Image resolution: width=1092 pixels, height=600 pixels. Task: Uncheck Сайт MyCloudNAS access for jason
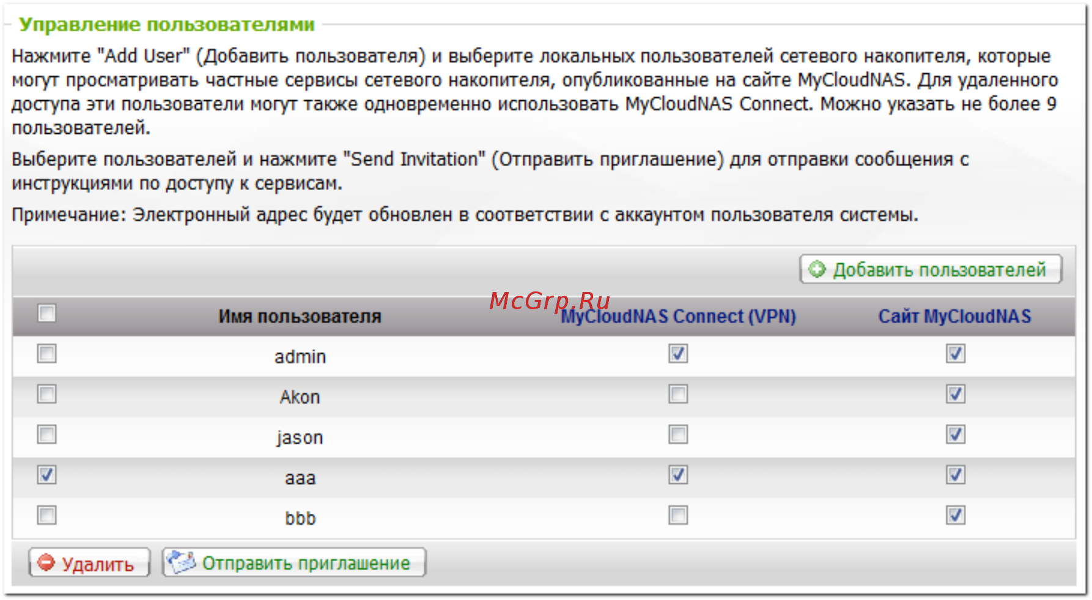tap(956, 434)
